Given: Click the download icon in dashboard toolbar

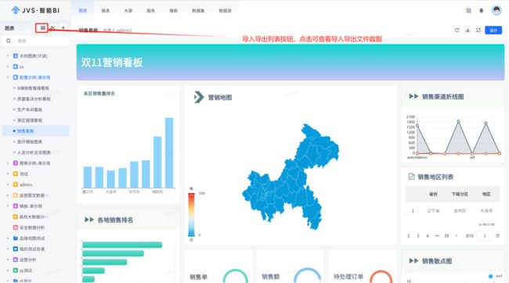Looking at the screenshot, I should point(467,30).
